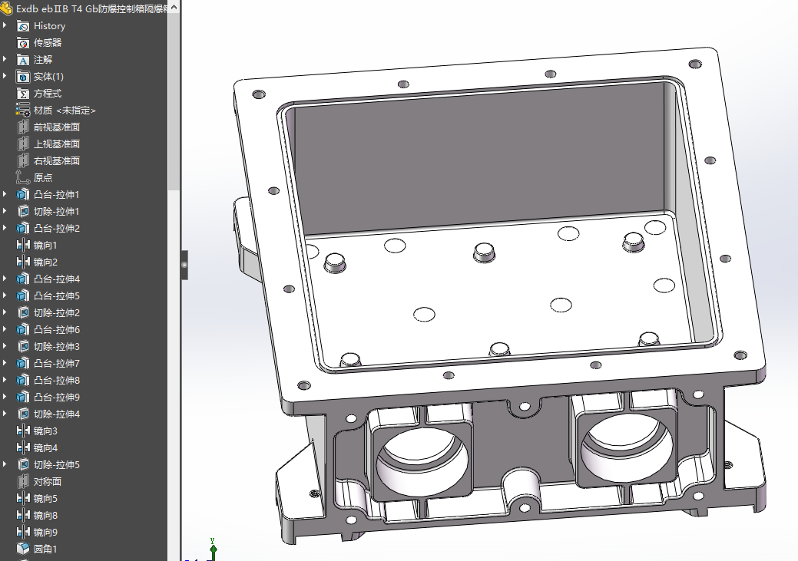Click the 圆角1 fillet icon
The width and height of the screenshot is (798, 561).
pyautogui.click(x=23, y=549)
